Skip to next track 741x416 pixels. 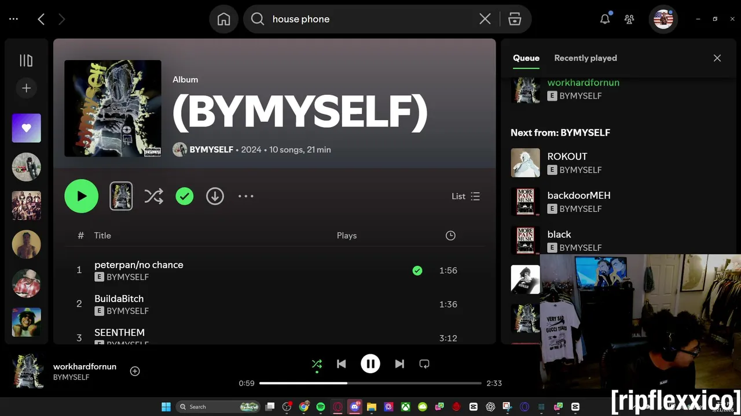pyautogui.click(x=399, y=364)
